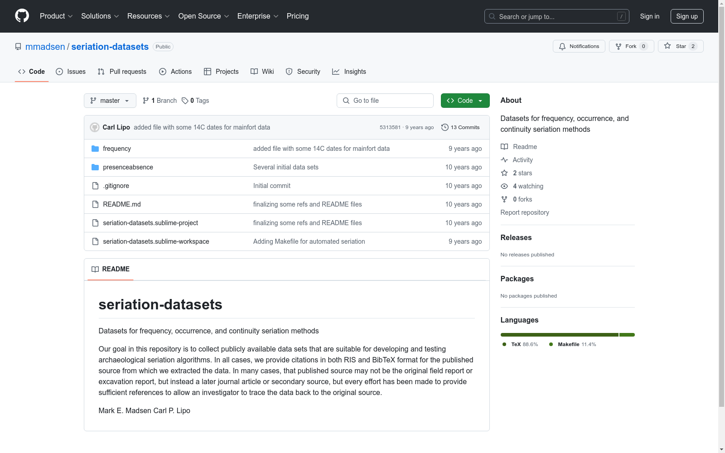This screenshot has height=453, width=725.
Task: Click the Makefile segment of language bar
Action: click(627, 335)
